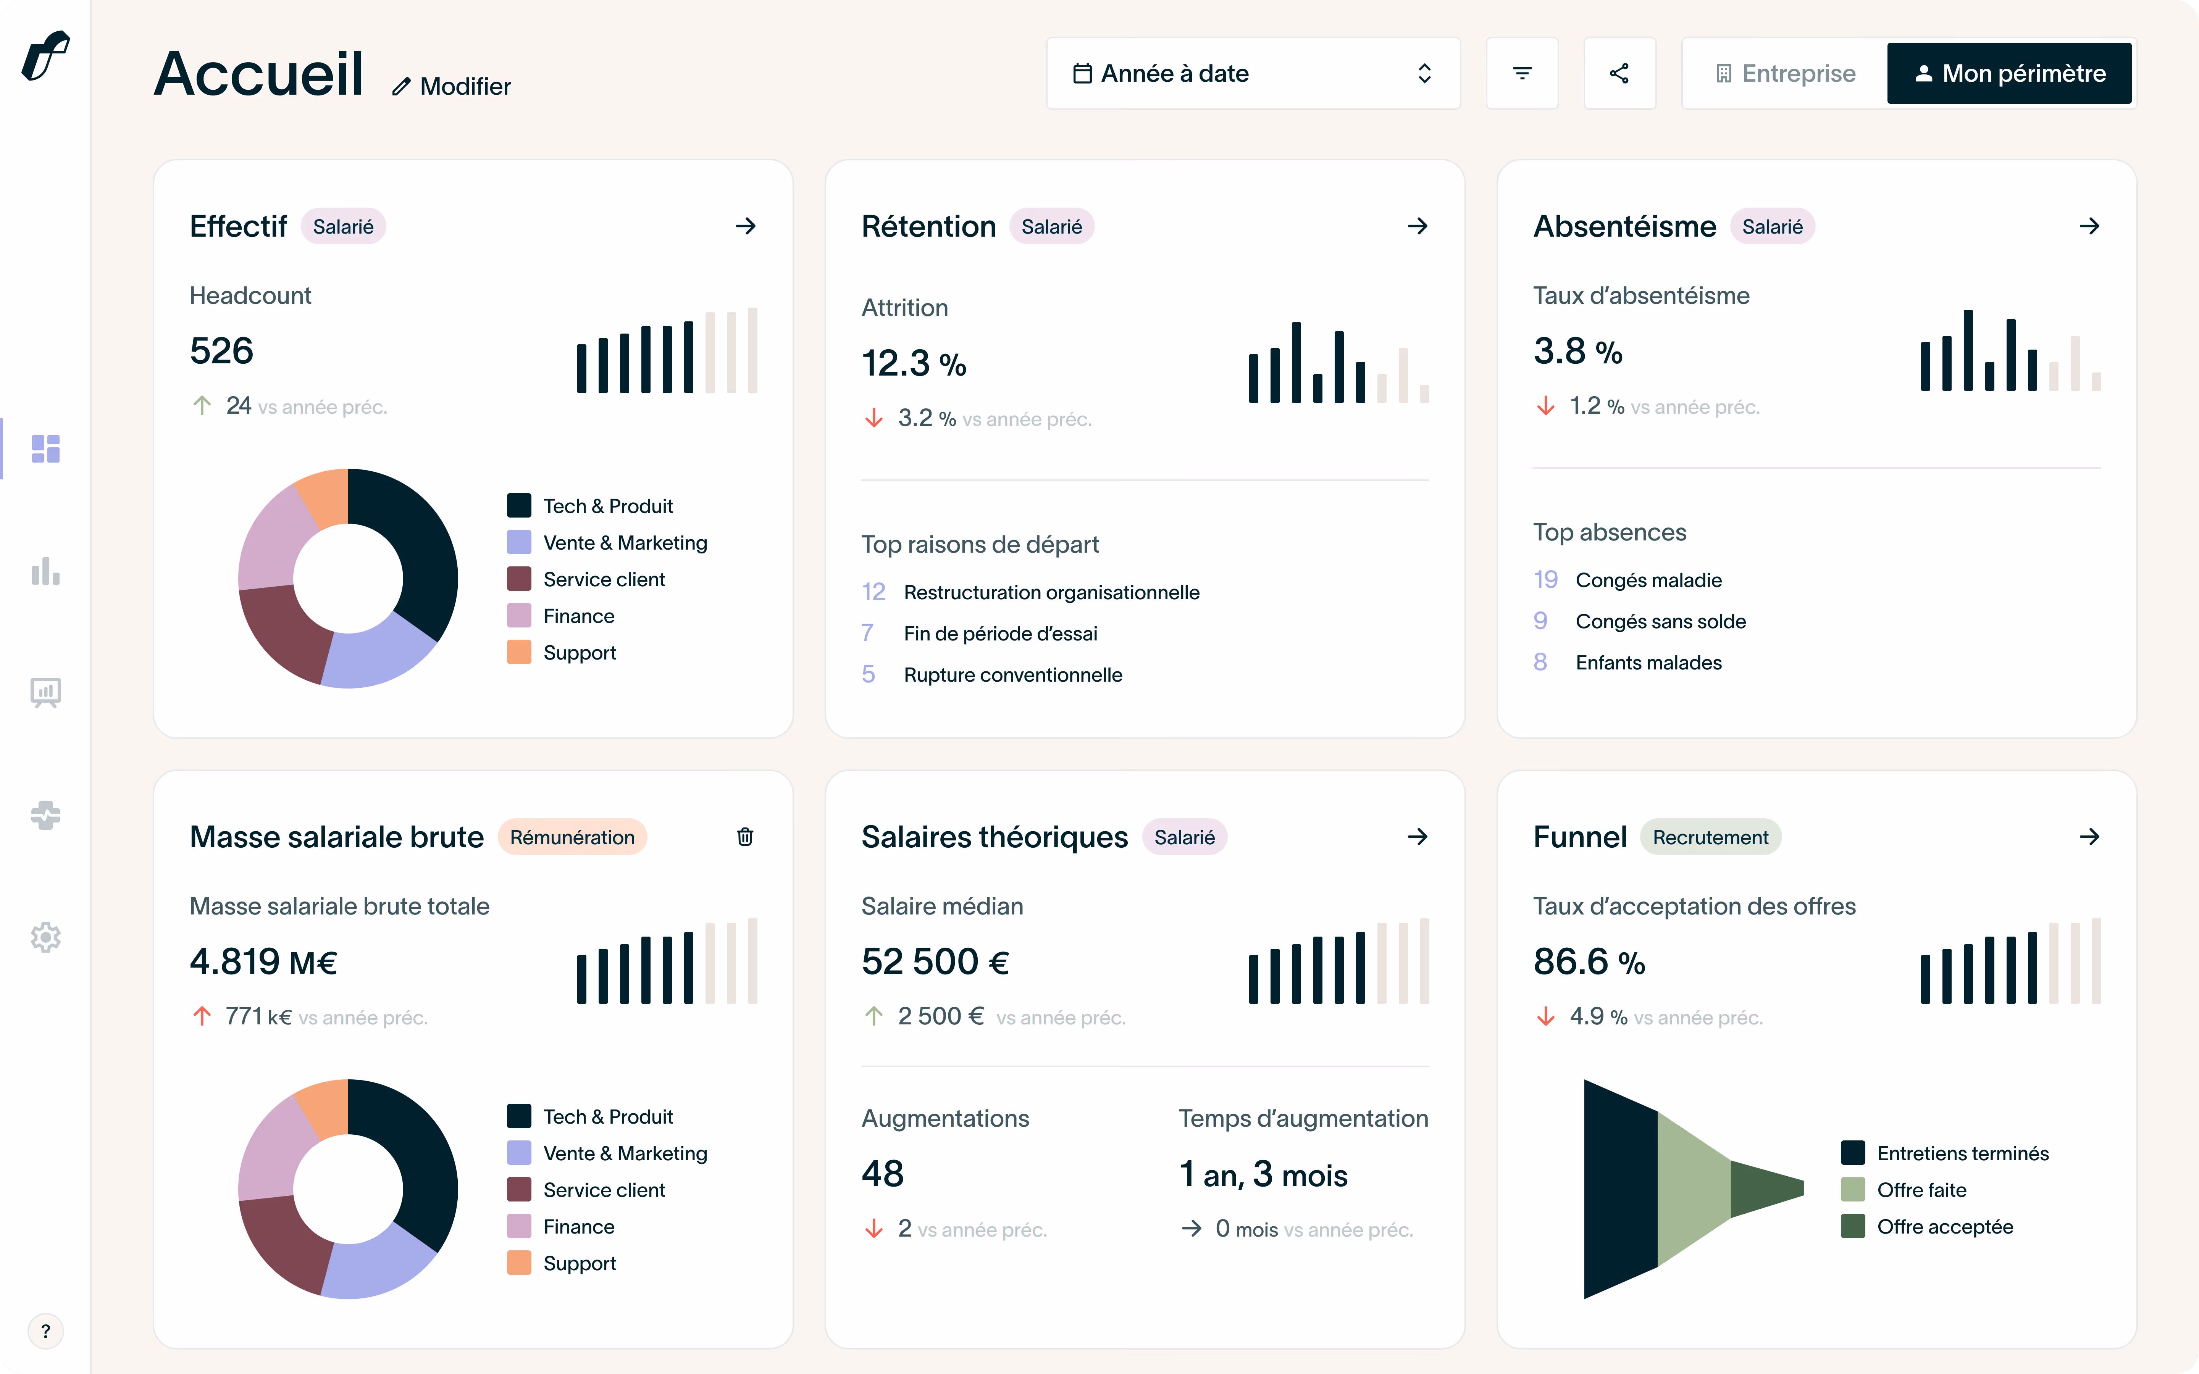Click the app logo in sidebar
2199x1374 pixels.
pos(45,56)
